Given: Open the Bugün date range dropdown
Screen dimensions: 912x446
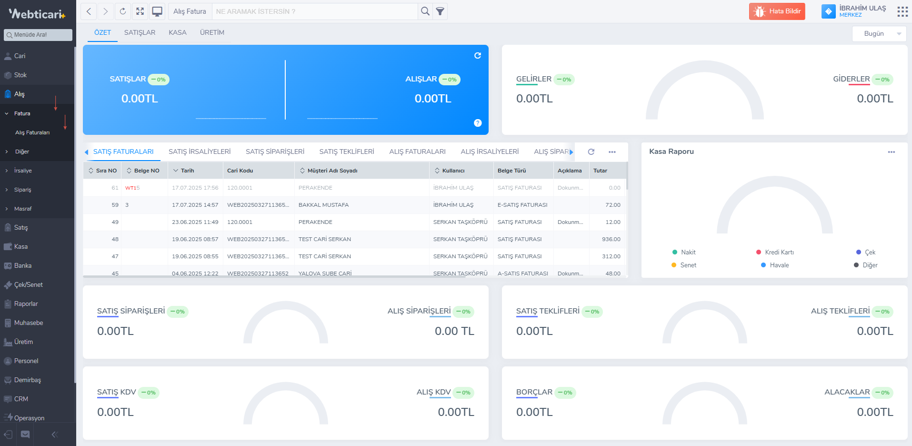Looking at the screenshot, I should click(x=879, y=34).
